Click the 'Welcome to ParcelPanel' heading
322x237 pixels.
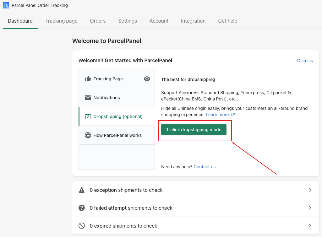click(106, 41)
